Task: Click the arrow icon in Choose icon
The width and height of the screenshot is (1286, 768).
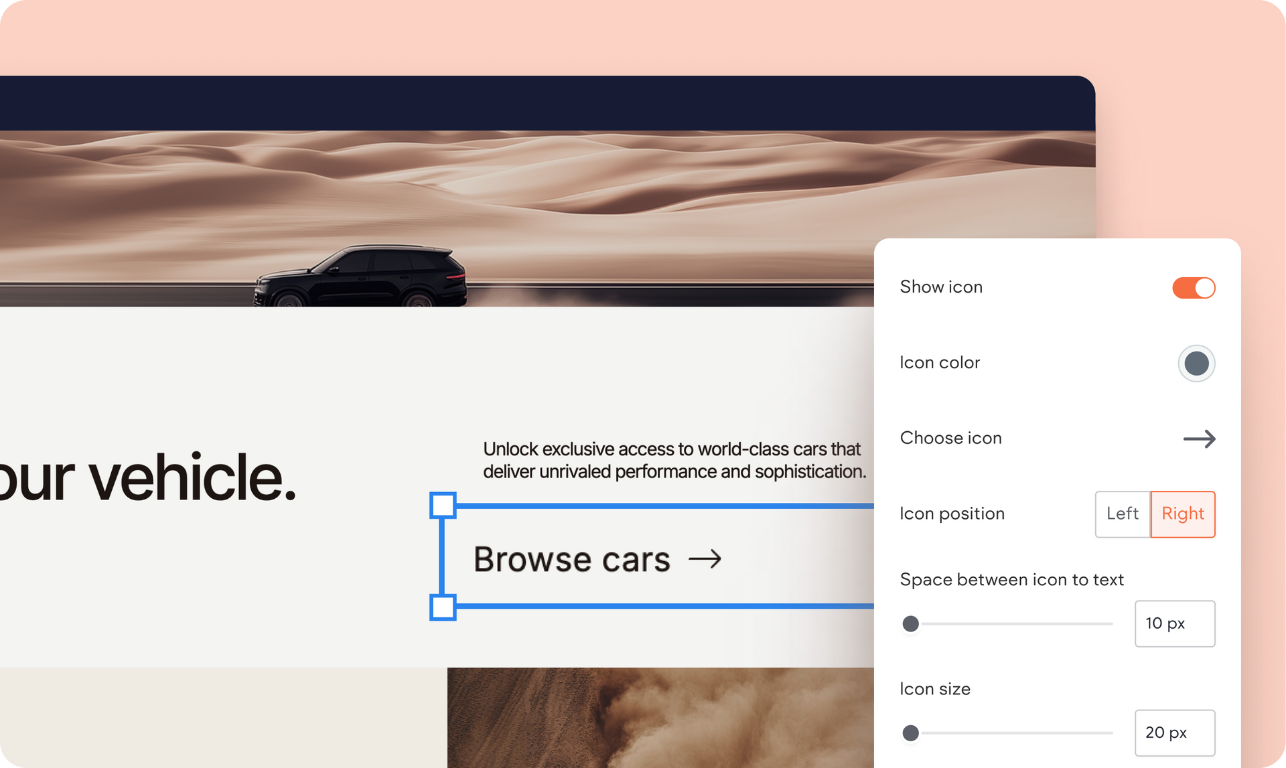Action: click(1200, 438)
